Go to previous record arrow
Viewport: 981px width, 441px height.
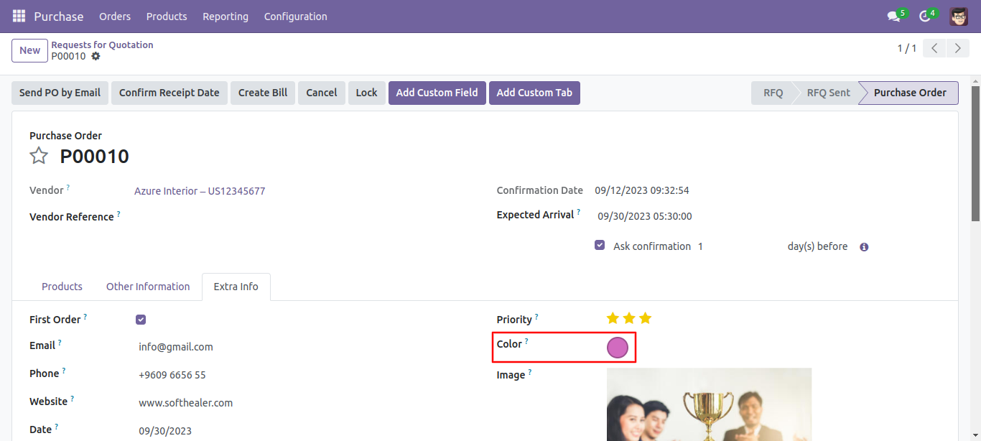[934, 48]
